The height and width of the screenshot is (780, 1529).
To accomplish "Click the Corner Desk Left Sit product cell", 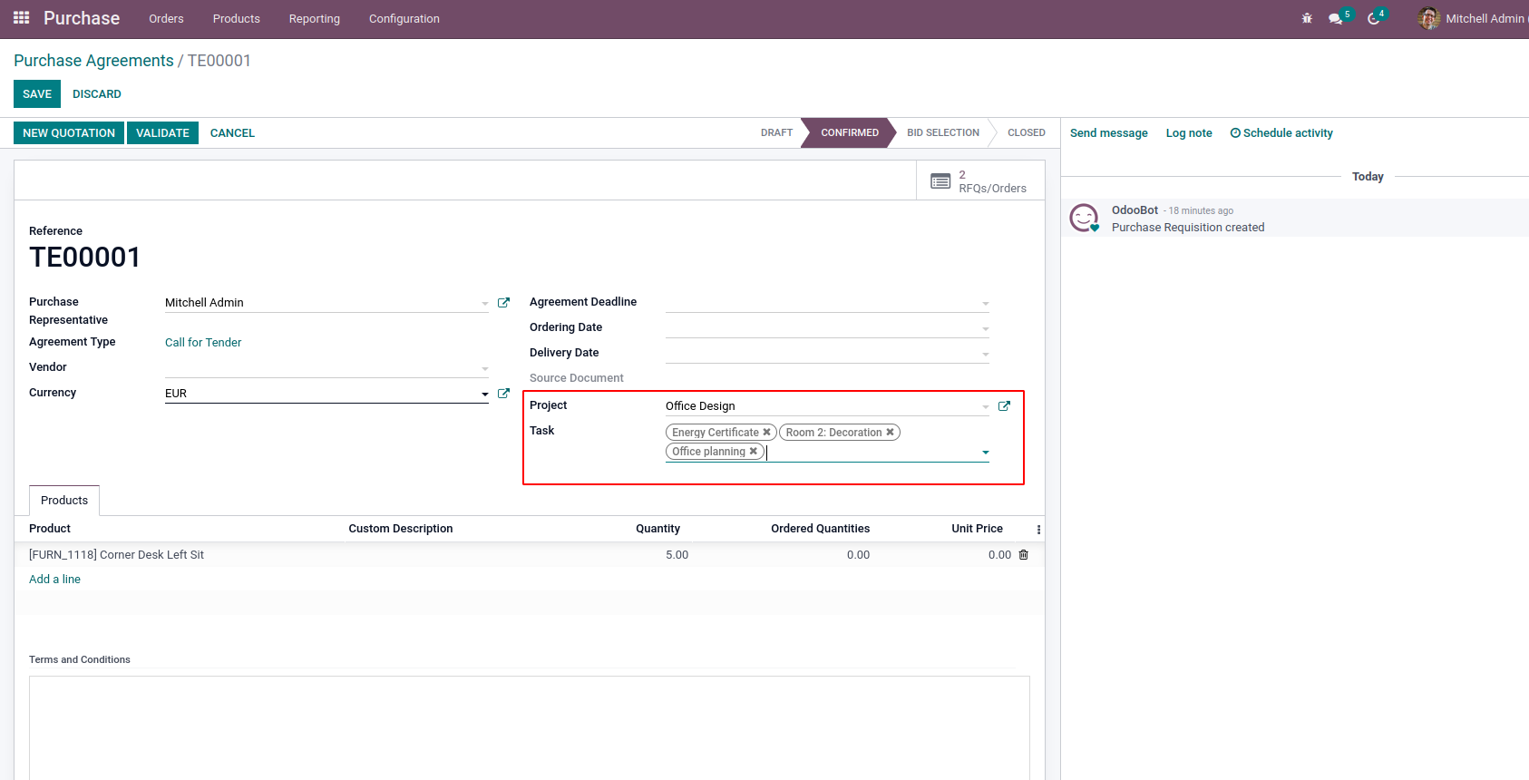I will (116, 555).
